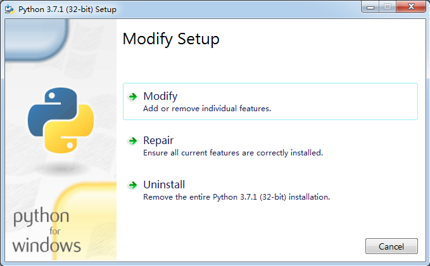Click the "Python 3.7.1 (32-bit) Setup" title text
The height and width of the screenshot is (266, 430).
click(x=67, y=9)
